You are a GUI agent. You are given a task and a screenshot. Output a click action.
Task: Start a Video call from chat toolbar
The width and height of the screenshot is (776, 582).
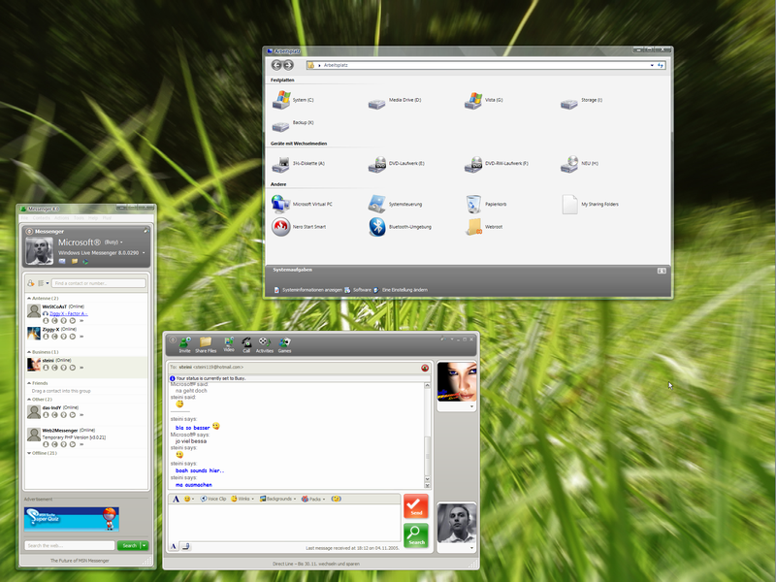[229, 343]
